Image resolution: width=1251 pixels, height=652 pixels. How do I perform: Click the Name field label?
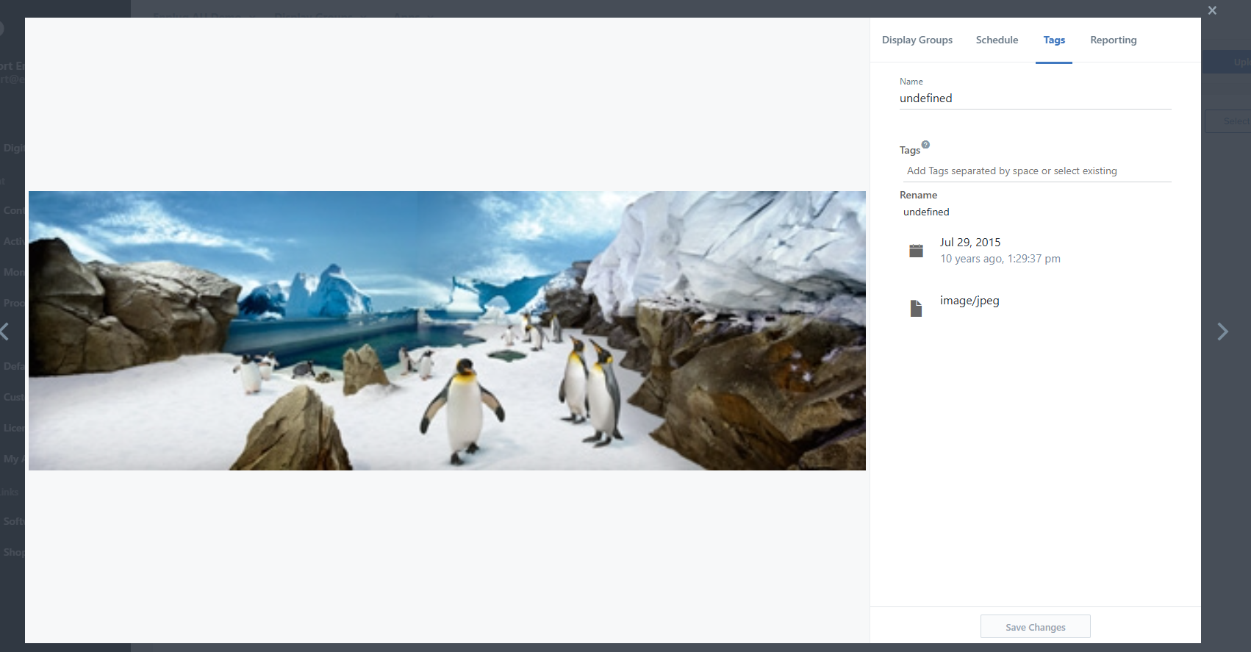[x=911, y=82]
